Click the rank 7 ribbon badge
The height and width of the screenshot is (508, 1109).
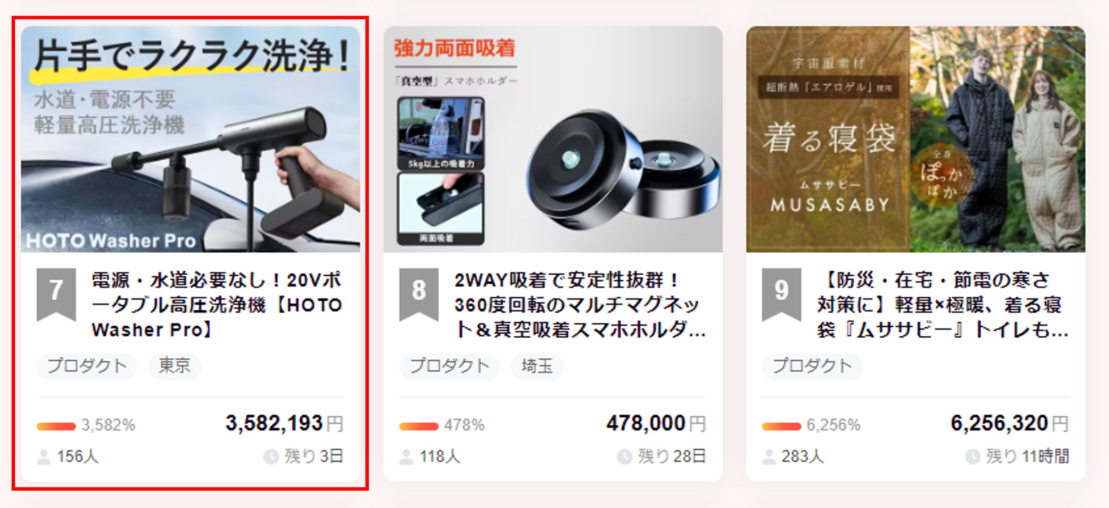(x=56, y=294)
